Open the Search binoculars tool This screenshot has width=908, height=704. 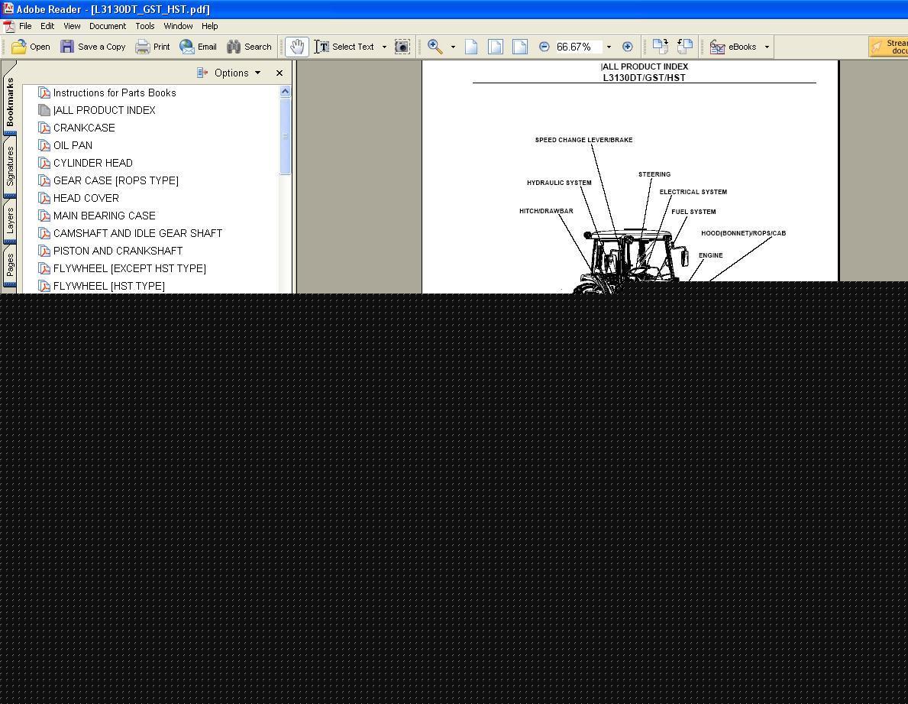[x=249, y=47]
